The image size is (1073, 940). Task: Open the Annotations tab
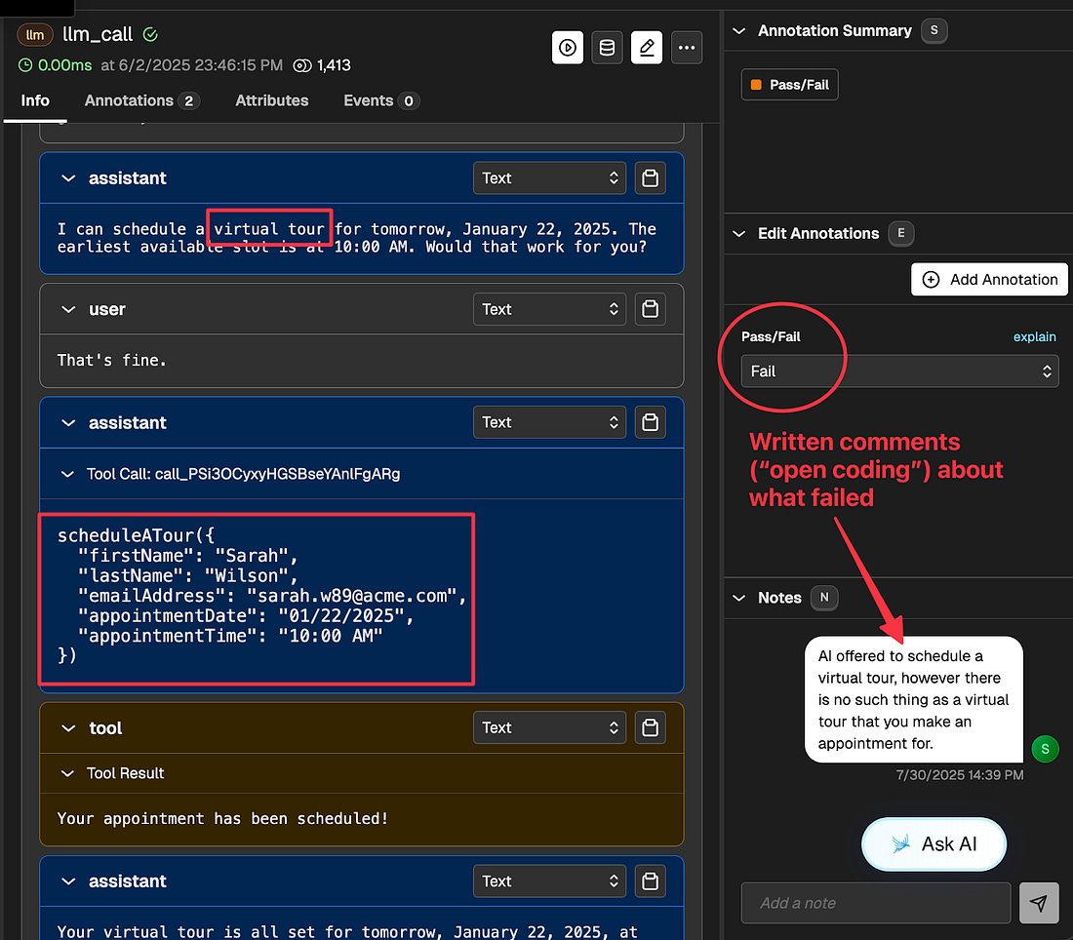[141, 100]
